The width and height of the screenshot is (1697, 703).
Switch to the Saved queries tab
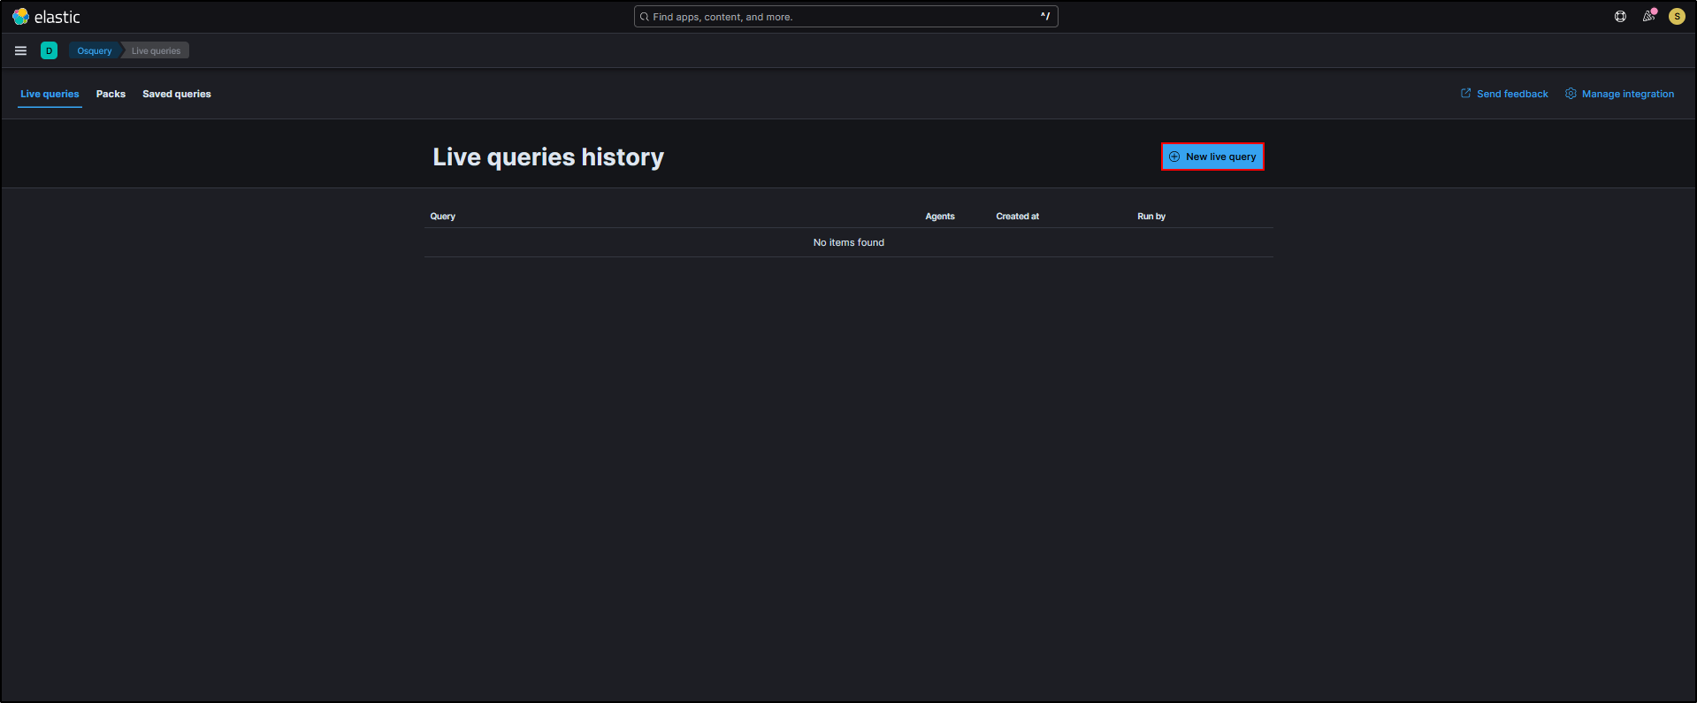coord(177,94)
